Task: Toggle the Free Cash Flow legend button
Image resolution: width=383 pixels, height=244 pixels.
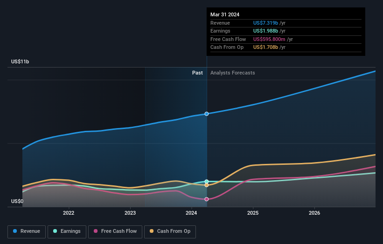Action: [115, 231]
